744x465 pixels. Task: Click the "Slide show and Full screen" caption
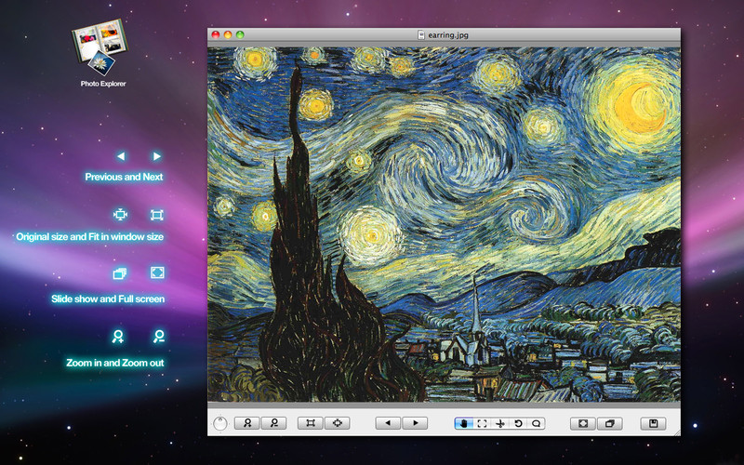coord(108,299)
